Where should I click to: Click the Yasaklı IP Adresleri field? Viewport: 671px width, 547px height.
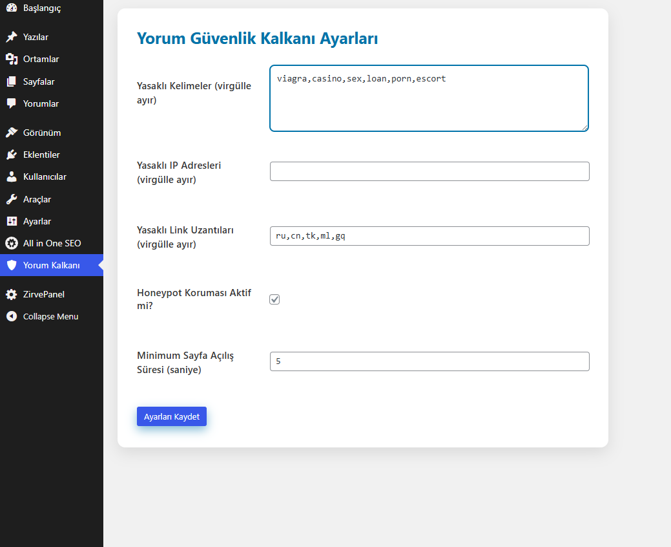tap(429, 171)
